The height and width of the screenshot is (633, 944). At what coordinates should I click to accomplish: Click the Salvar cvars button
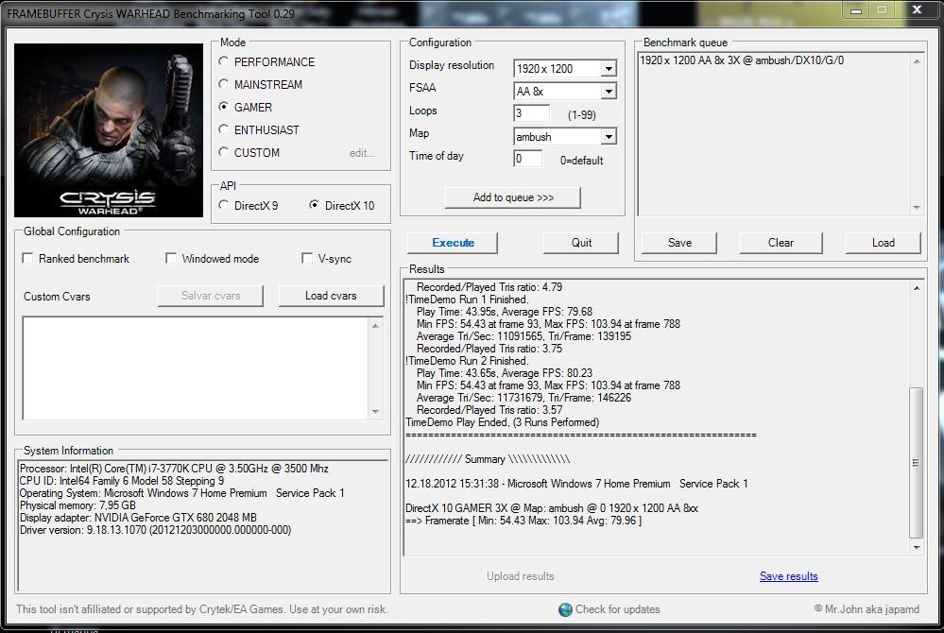coord(210,296)
